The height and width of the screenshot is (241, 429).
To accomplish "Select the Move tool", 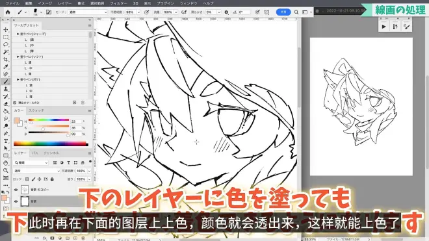I will 6,29.
